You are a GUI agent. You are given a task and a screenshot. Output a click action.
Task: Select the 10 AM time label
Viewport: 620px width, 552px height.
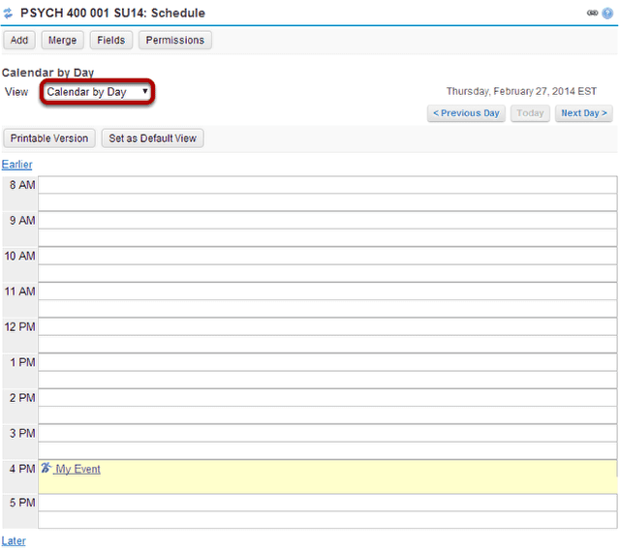coord(19,257)
